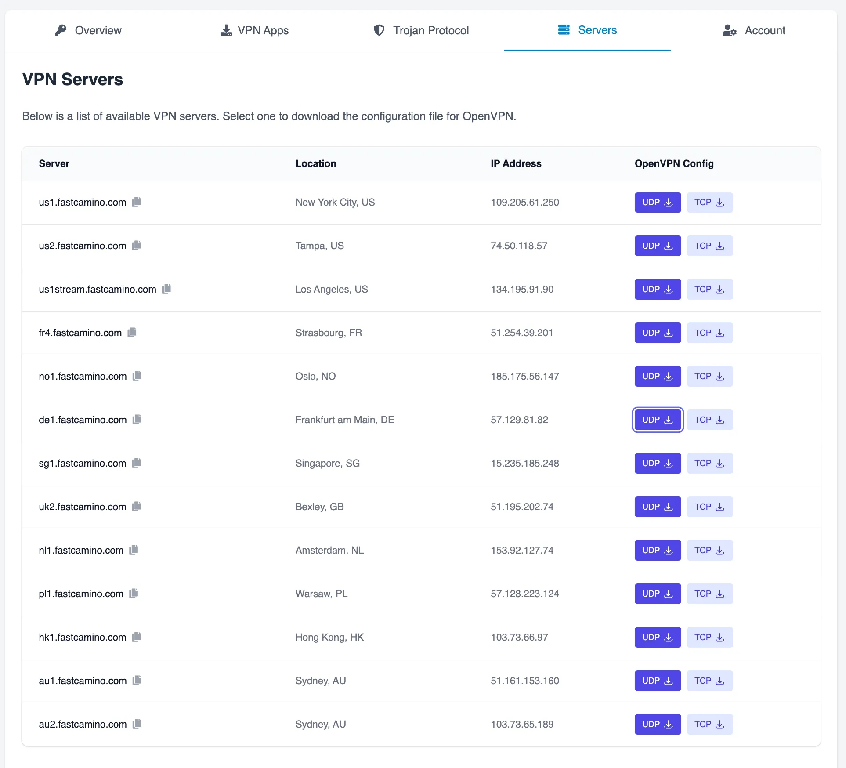846x768 pixels.
Task: Open the Overview tab
Action: 88,30
